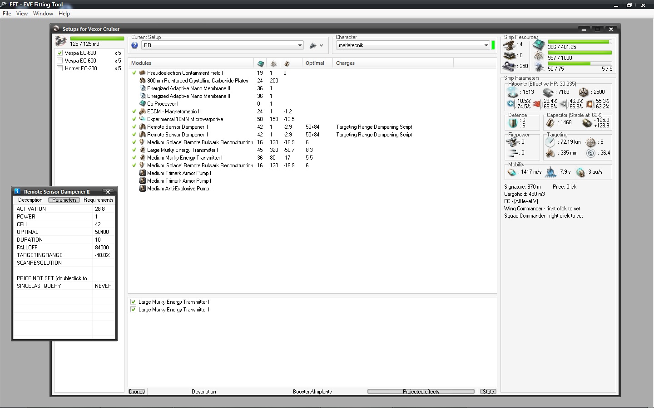Open the Character dropdown showing mattatecnik
This screenshot has width=654, height=408.
[413, 45]
